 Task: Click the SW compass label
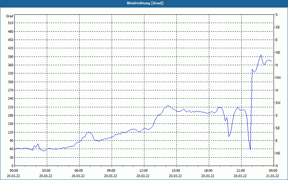[278, 103]
